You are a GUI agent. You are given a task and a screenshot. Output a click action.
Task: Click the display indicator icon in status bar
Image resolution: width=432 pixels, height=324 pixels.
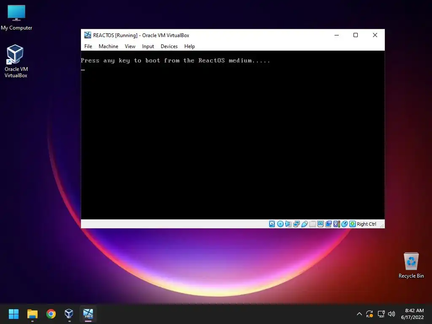pyautogui.click(x=321, y=224)
